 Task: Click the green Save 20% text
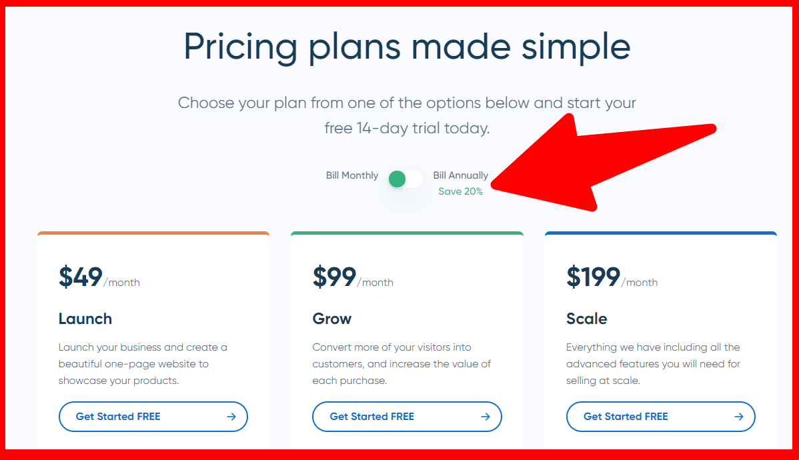click(460, 191)
